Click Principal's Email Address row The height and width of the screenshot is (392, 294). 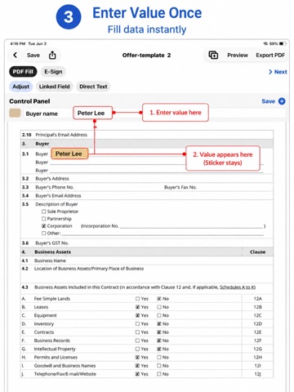coord(147,135)
